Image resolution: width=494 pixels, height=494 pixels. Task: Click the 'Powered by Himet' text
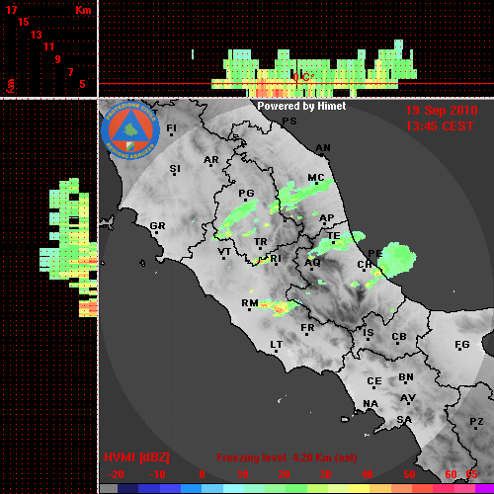tap(301, 106)
